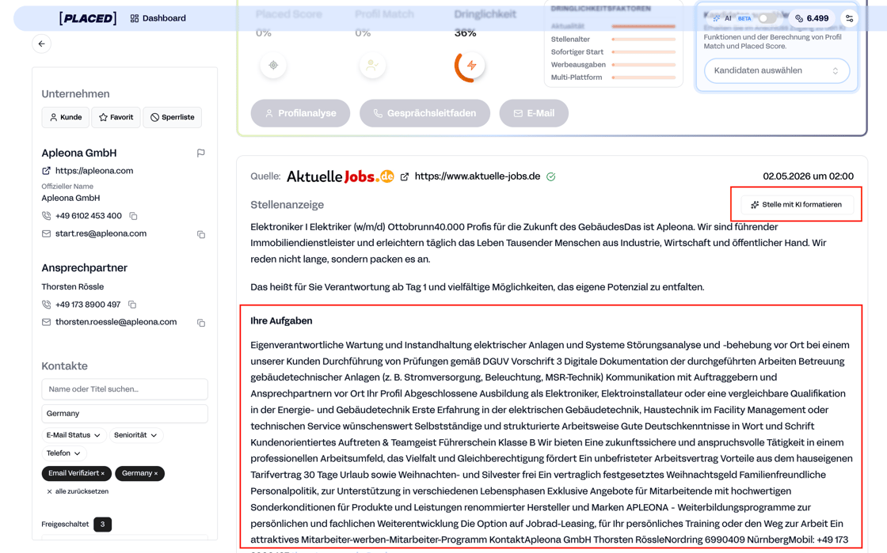Reset all filters via alle zurücksetzen
The image size is (887, 553).
pos(78,491)
